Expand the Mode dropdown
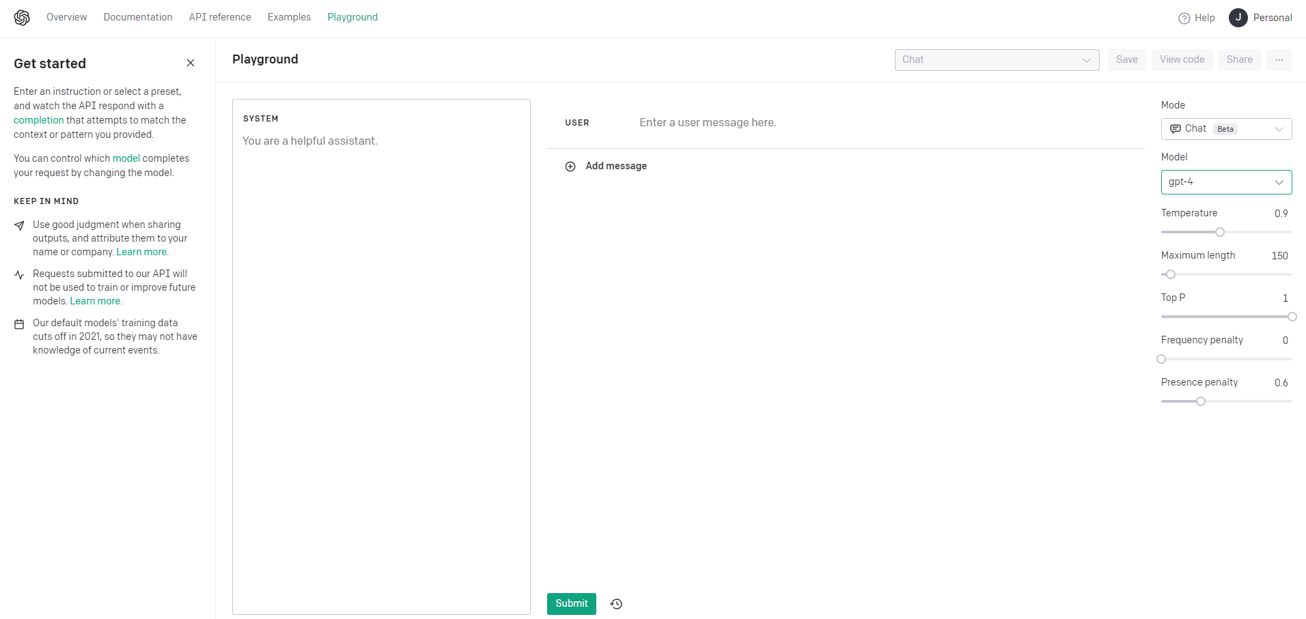 [1279, 128]
